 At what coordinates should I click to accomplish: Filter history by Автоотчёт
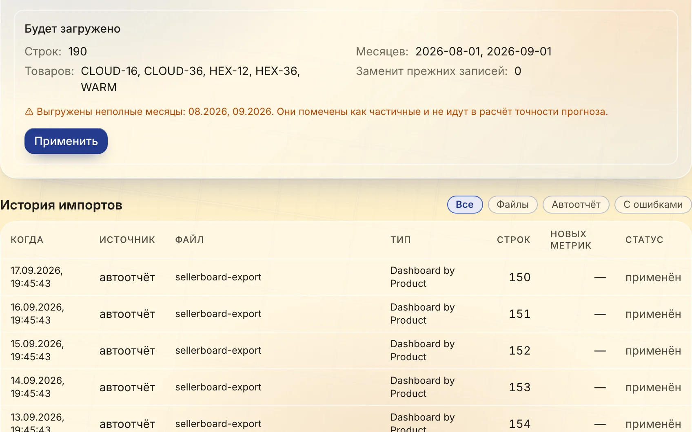576,205
